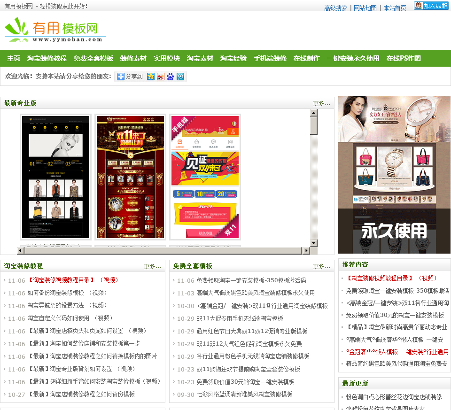Open 一键安装永久使用 navigation item
Image resolution: width=451 pixels, height=410 pixels.
353,58
